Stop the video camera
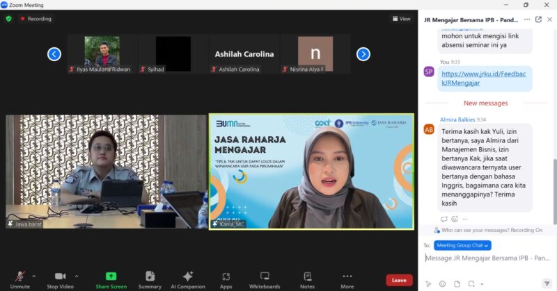The image size is (557, 291). [x=62, y=277]
